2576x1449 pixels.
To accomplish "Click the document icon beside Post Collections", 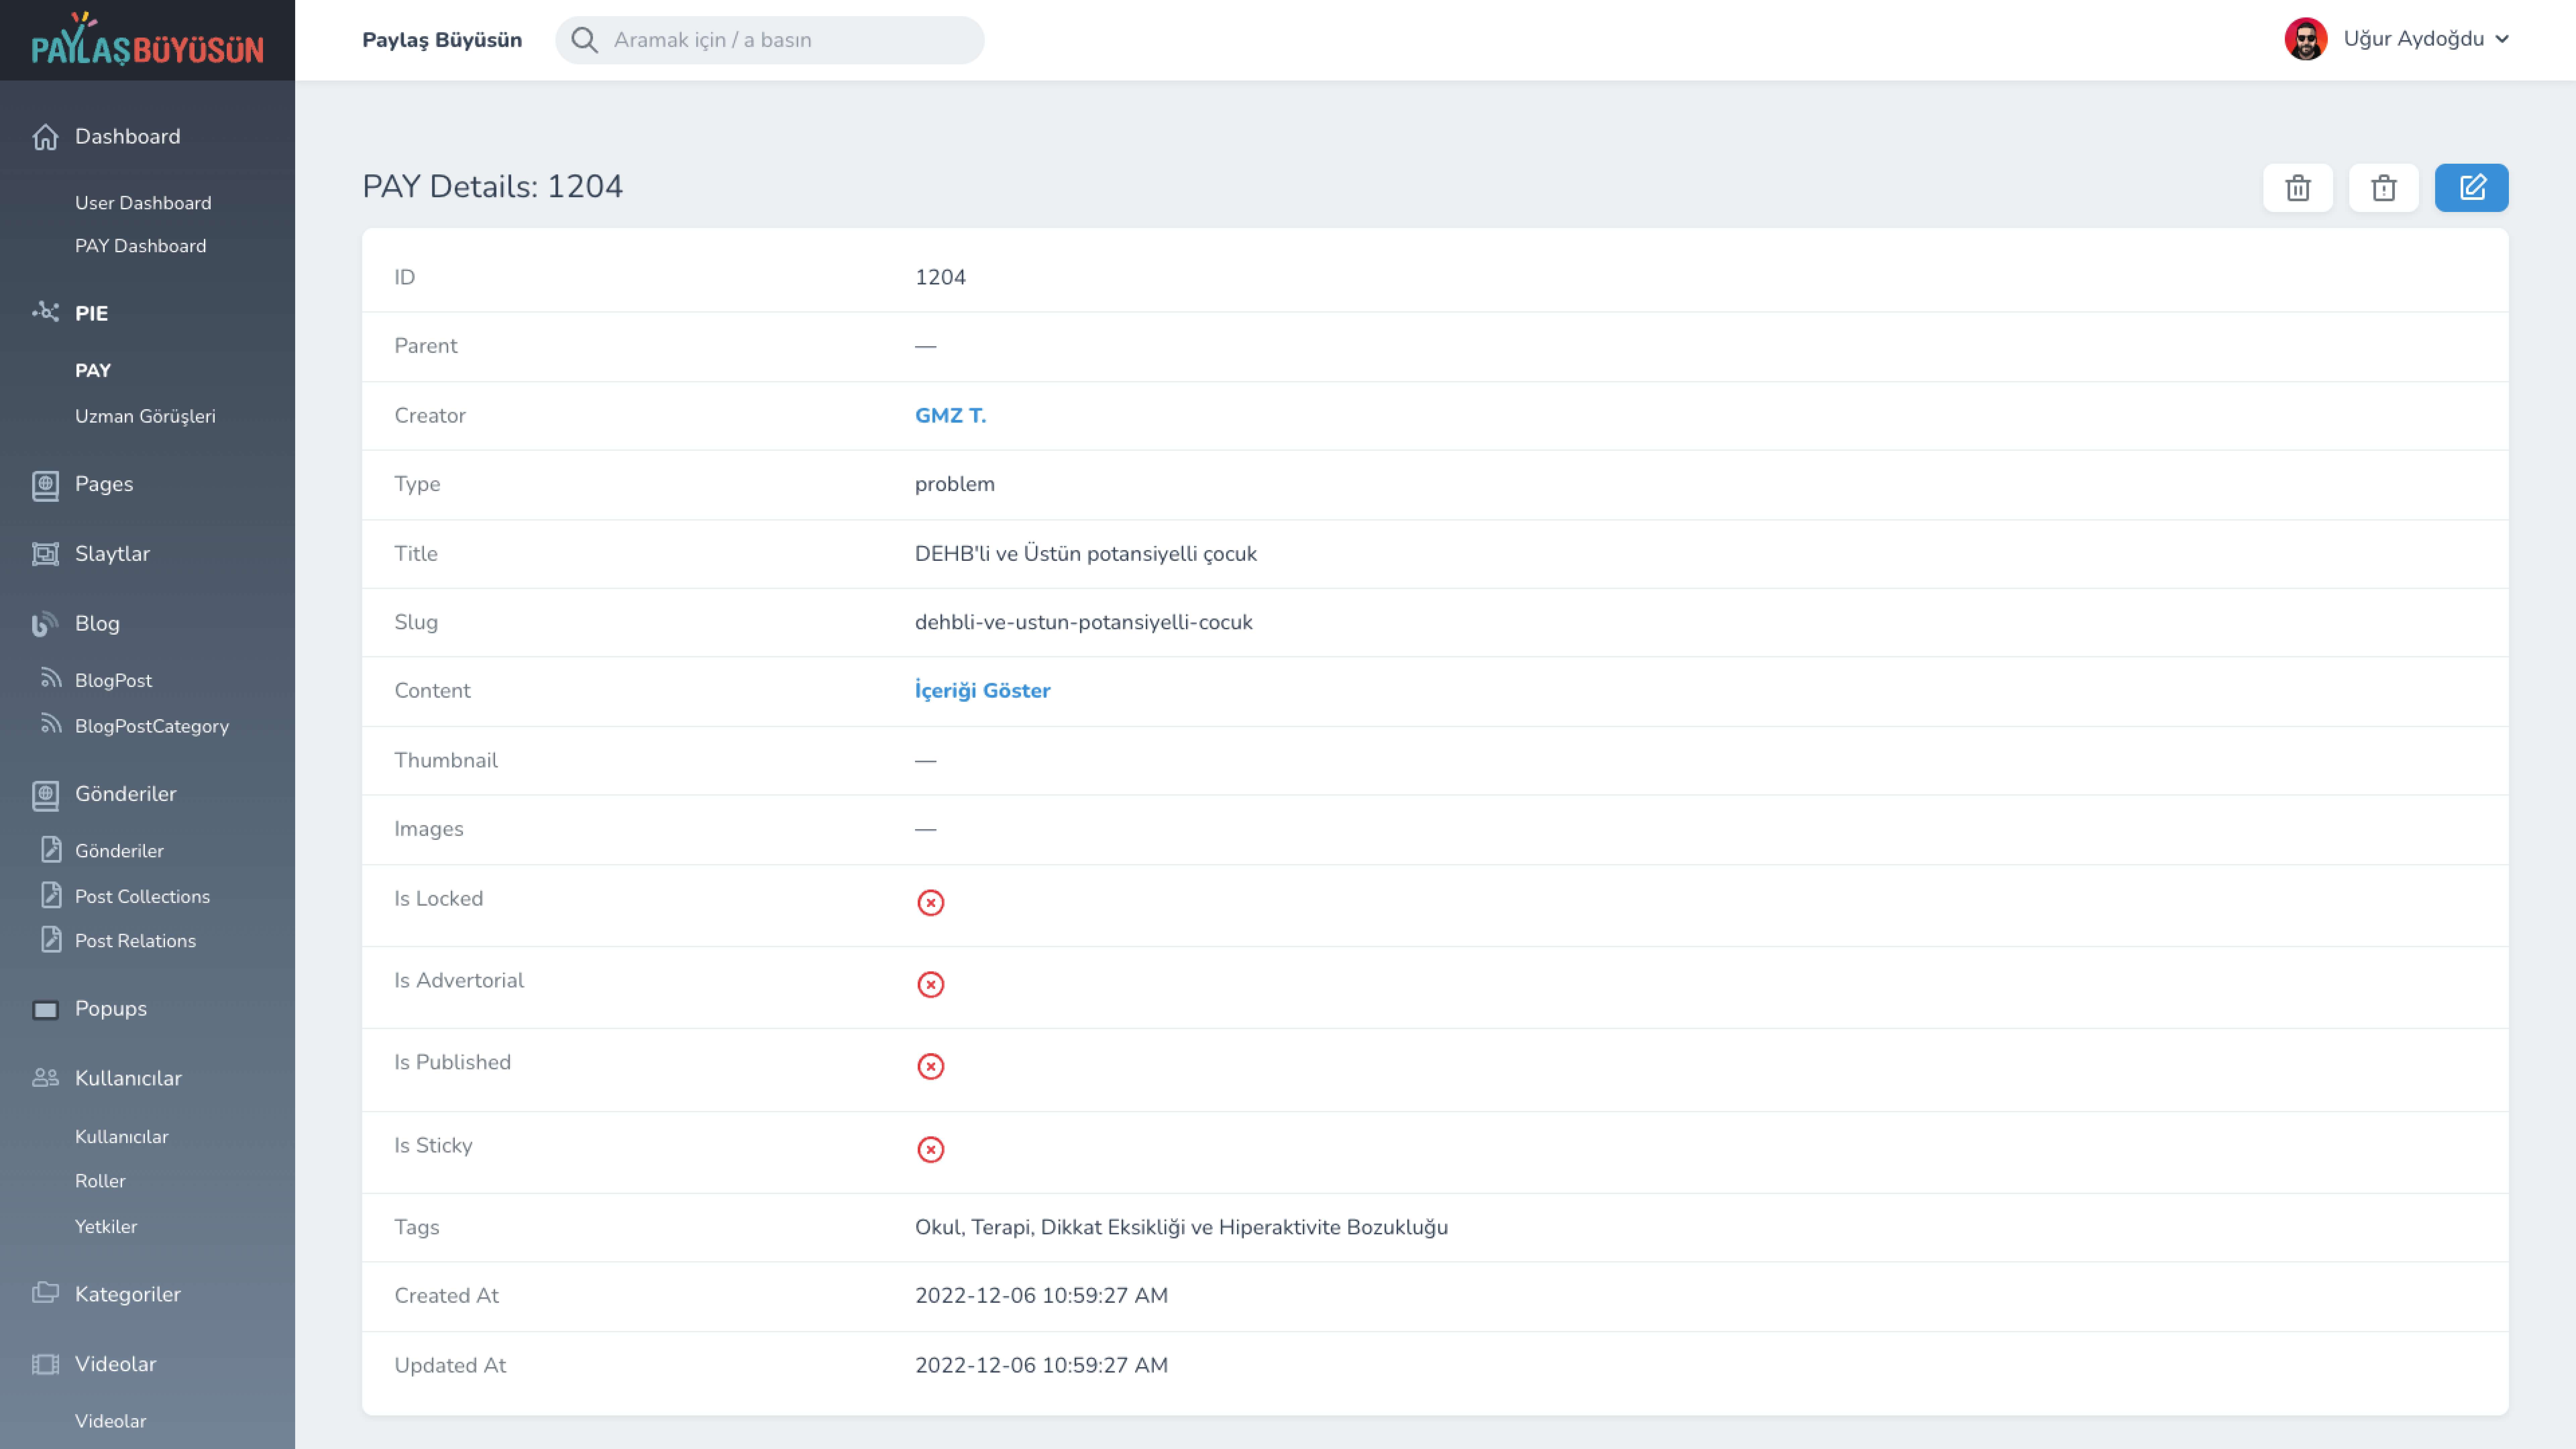I will click(51, 895).
